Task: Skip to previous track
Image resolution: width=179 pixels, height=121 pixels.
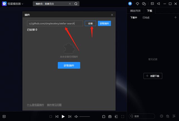Action: pyautogui.click(x=57, y=117)
